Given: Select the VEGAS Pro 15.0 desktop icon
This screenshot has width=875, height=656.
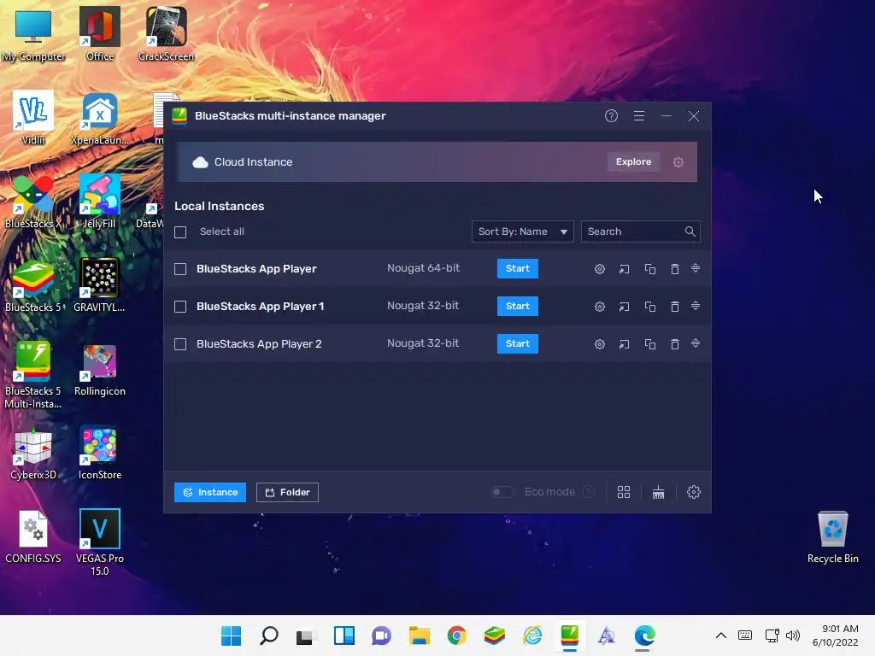Looking at the screenshot, I should coord(99,542).
